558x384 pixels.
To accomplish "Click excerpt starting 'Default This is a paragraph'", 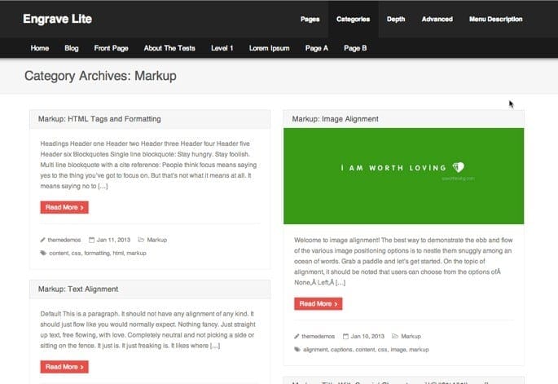I will (x=147, y=329).
